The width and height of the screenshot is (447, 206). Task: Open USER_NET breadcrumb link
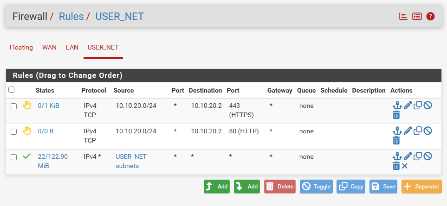[119, 17]
